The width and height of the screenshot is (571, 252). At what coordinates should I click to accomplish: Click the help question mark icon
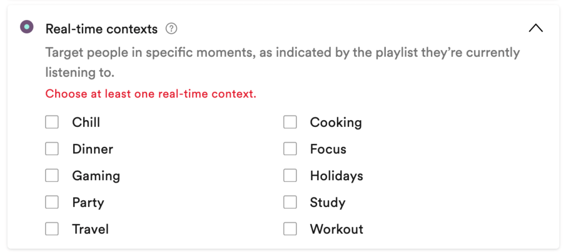[171, 28]
